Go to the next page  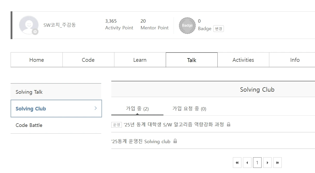coord(267,163)
